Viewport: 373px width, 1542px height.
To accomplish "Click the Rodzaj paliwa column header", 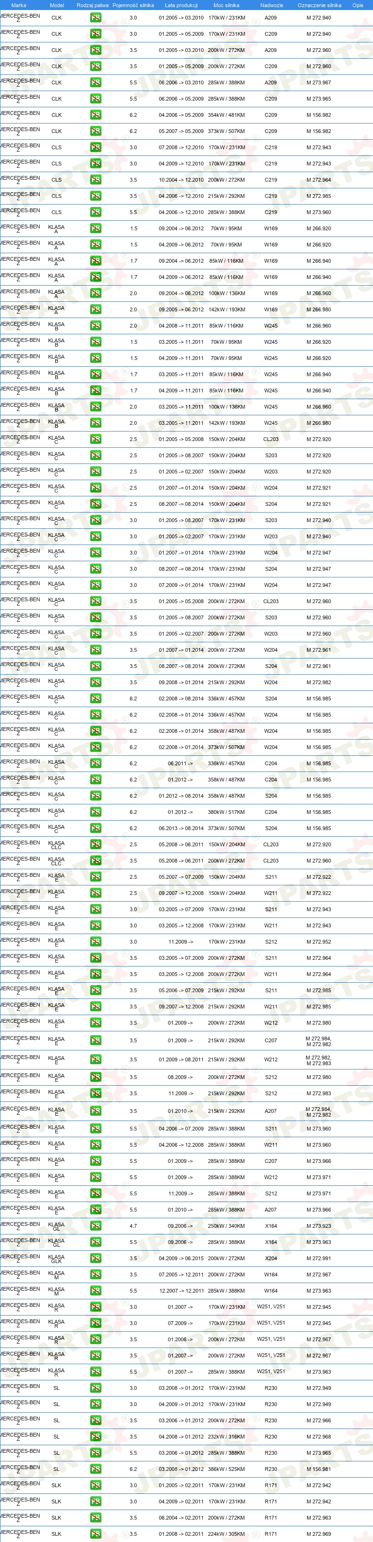I will coord(93,5).
